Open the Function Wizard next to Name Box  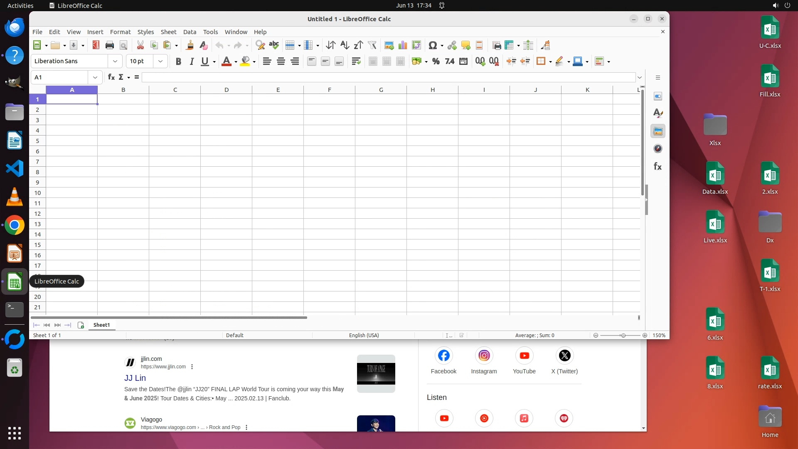click(x=111, y=77)
